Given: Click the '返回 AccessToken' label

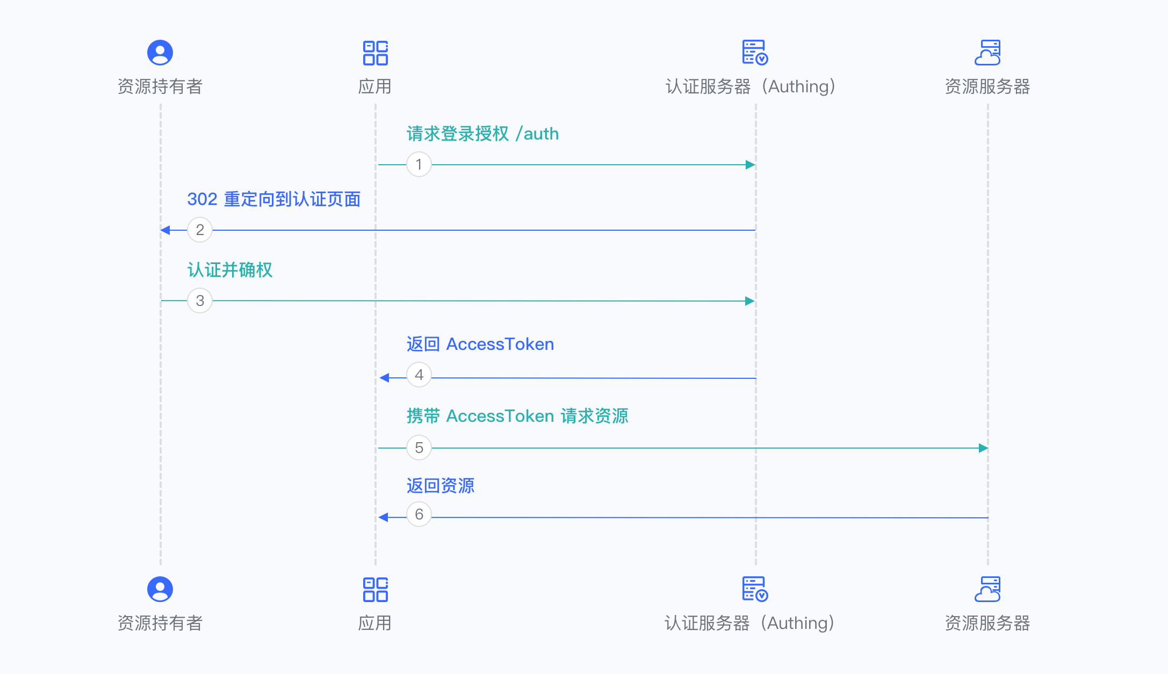Looking at the screenshot, I should pos(480,344).
